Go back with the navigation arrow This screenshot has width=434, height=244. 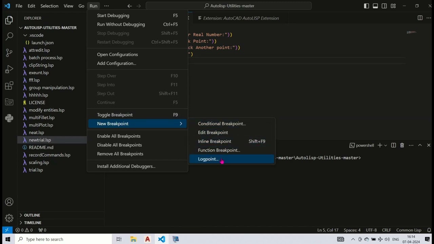[130, 6]
